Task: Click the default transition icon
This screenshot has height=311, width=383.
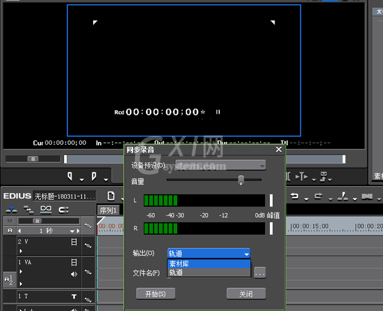Action: pyautogui.click(x=367, y=196)
